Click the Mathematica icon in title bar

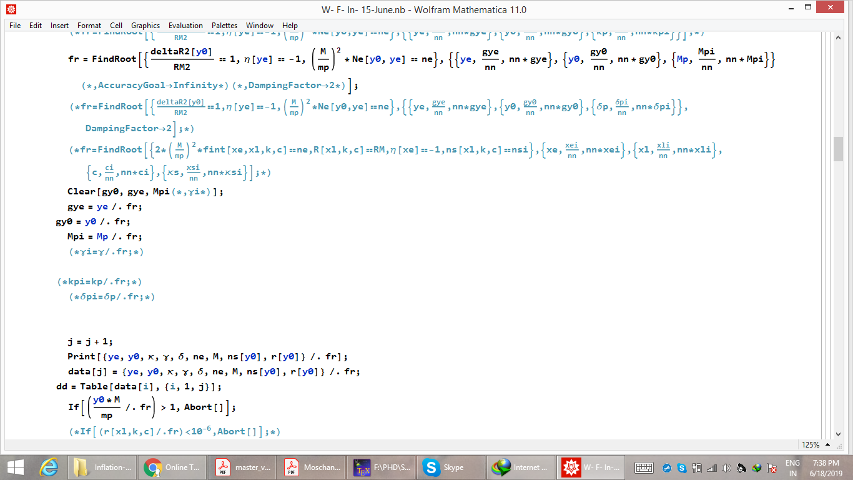(x=11, y=9)
